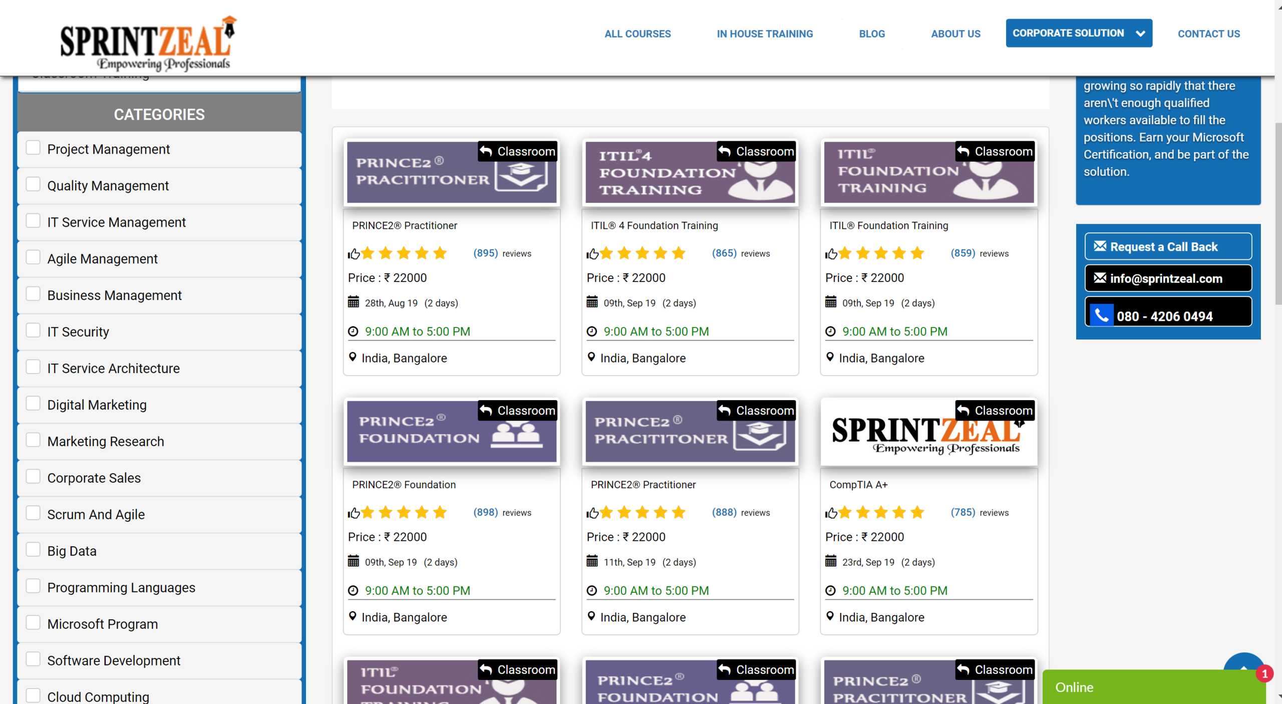Screen dimensions: 1282x704
Task: Go to the Blog page
Action: pyautogui.click(x=872, y=34)
